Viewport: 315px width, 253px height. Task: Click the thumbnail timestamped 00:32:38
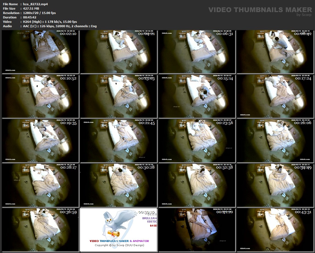point(197,185)
